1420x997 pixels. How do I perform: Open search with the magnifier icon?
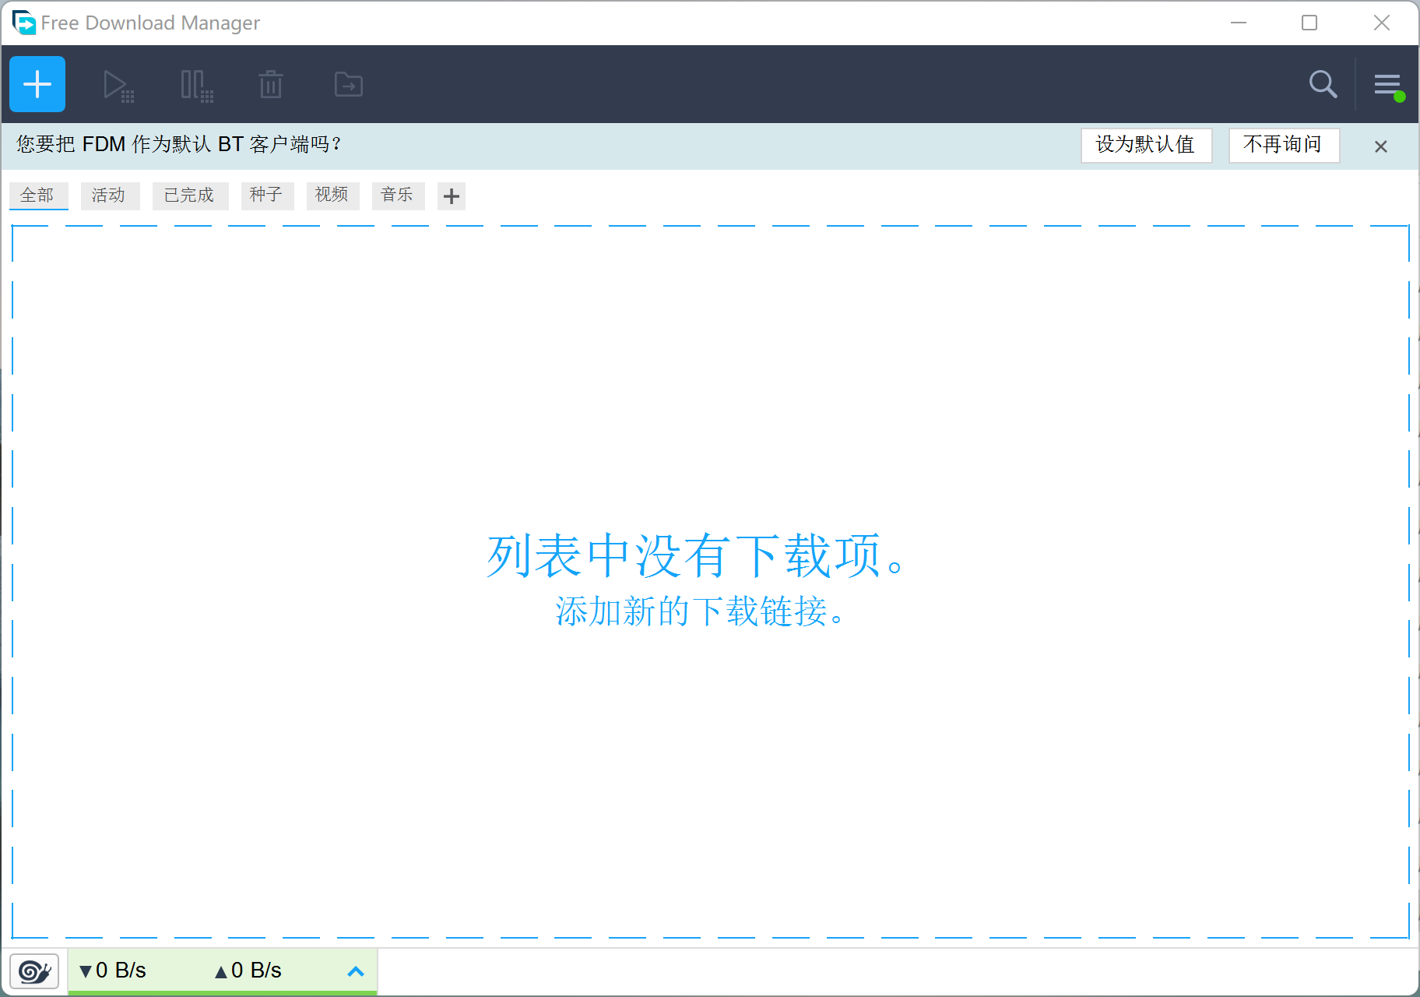(x=1323, y=84)
